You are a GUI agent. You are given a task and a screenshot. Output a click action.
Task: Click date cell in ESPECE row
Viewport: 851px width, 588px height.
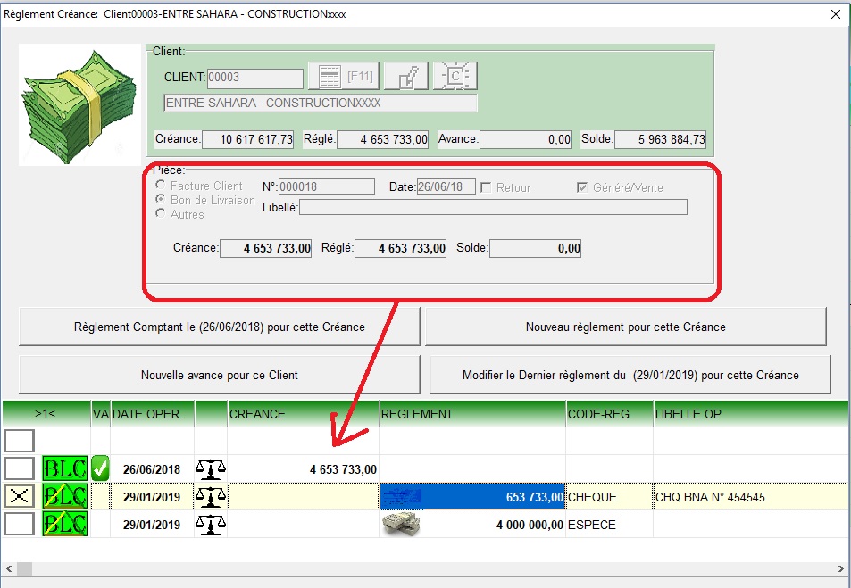[152, 525]
